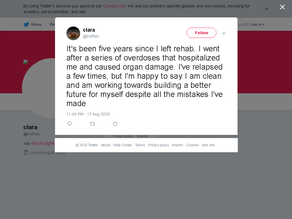
Task: Open the discord.gg link in bio
Action: [43, 143]
